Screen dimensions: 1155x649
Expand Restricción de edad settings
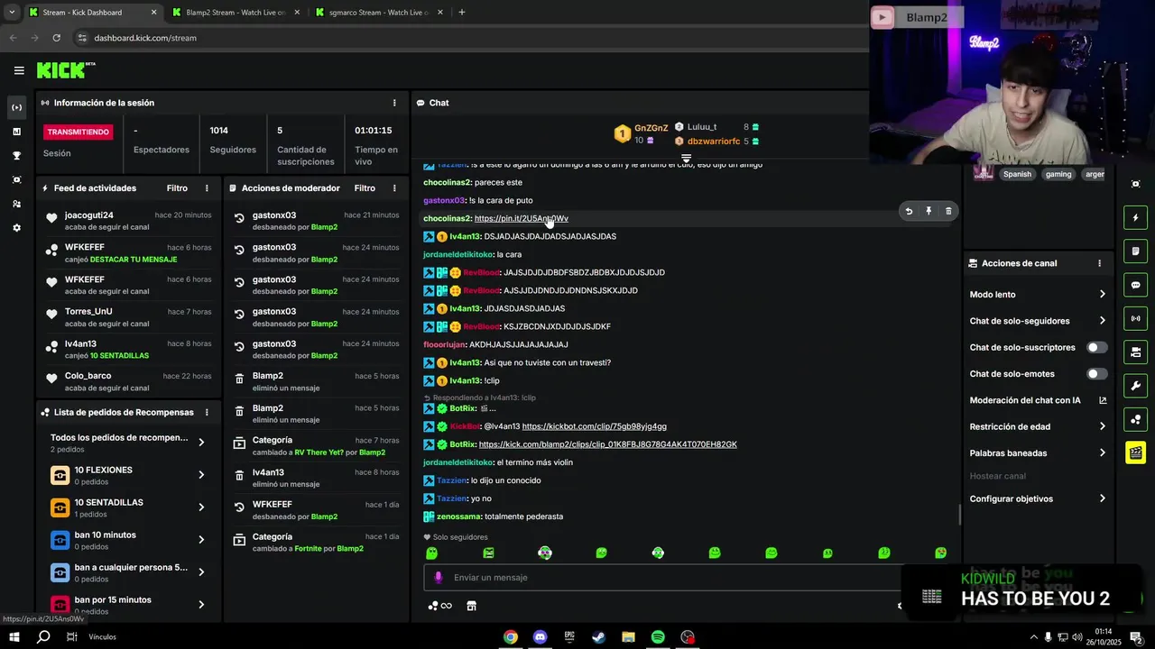[x=1038, y=426]
